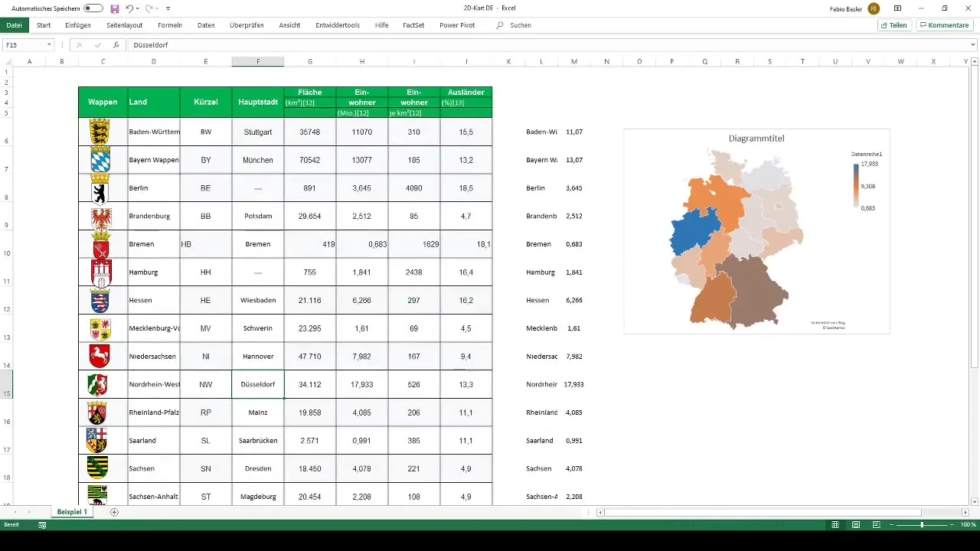980x551 pixels.
Task: Click the Cancel entry X icon
Action: pos(79,45)
